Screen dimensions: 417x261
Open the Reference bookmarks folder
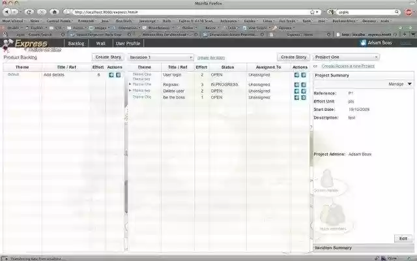coord(229,21)
